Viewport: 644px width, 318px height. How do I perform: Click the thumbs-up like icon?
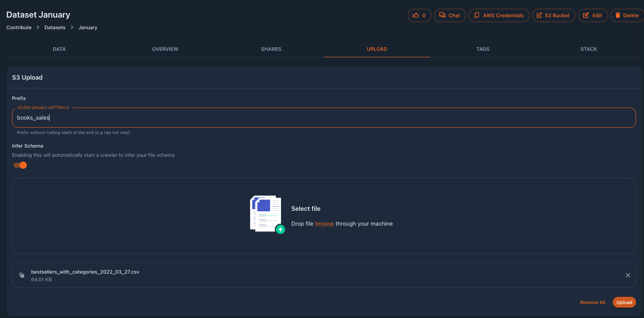416,15
